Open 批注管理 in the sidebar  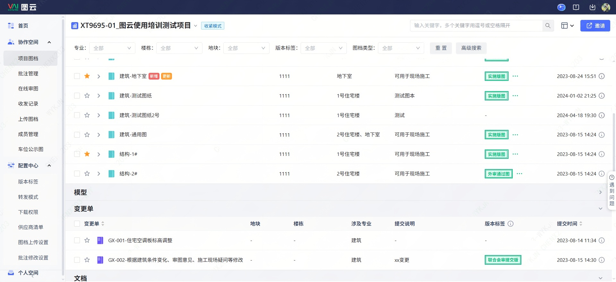pos(28,73)
